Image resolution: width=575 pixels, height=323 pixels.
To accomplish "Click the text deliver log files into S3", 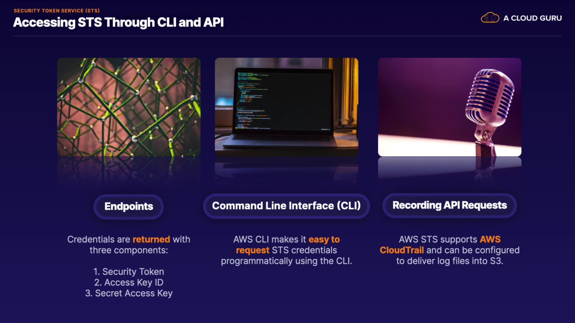I will [x=455, y=261].
